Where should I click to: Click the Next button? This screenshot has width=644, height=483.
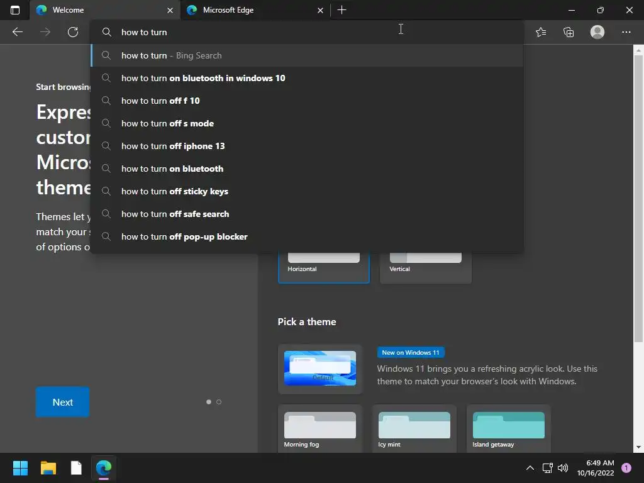pos(62,402)
